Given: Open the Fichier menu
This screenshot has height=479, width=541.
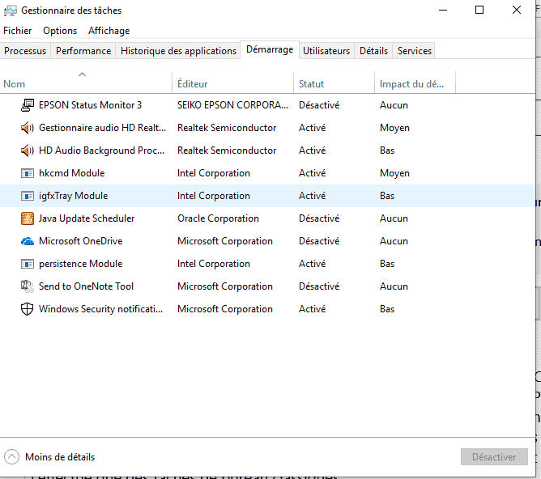Looking at the screenshot, I should 17,31.
